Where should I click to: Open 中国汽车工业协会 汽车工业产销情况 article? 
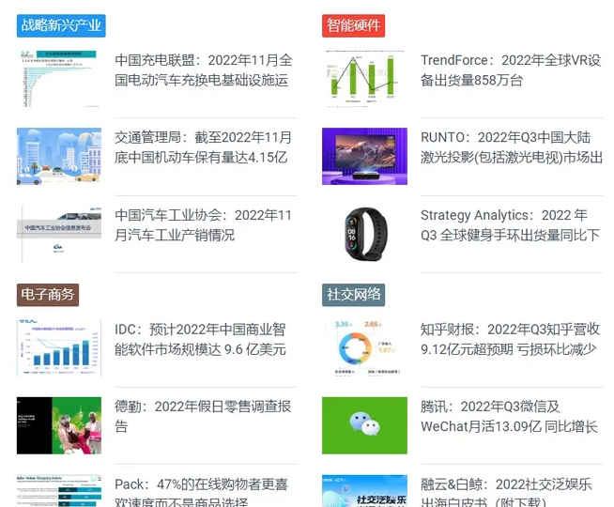coord(203,225)
